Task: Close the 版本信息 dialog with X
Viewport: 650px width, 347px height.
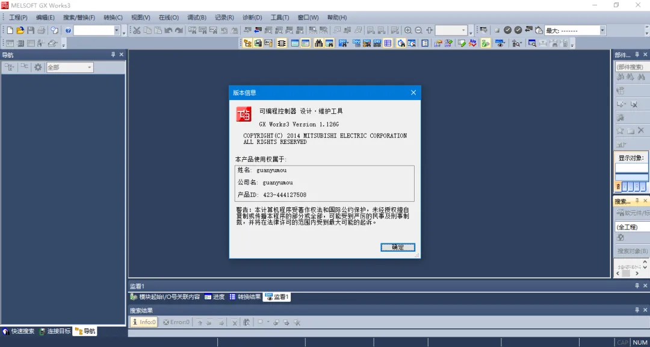Action: (x=413, y=93)
